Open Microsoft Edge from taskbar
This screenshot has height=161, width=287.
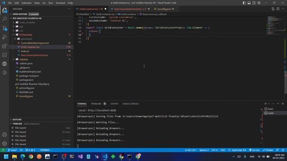coord(23,157)
